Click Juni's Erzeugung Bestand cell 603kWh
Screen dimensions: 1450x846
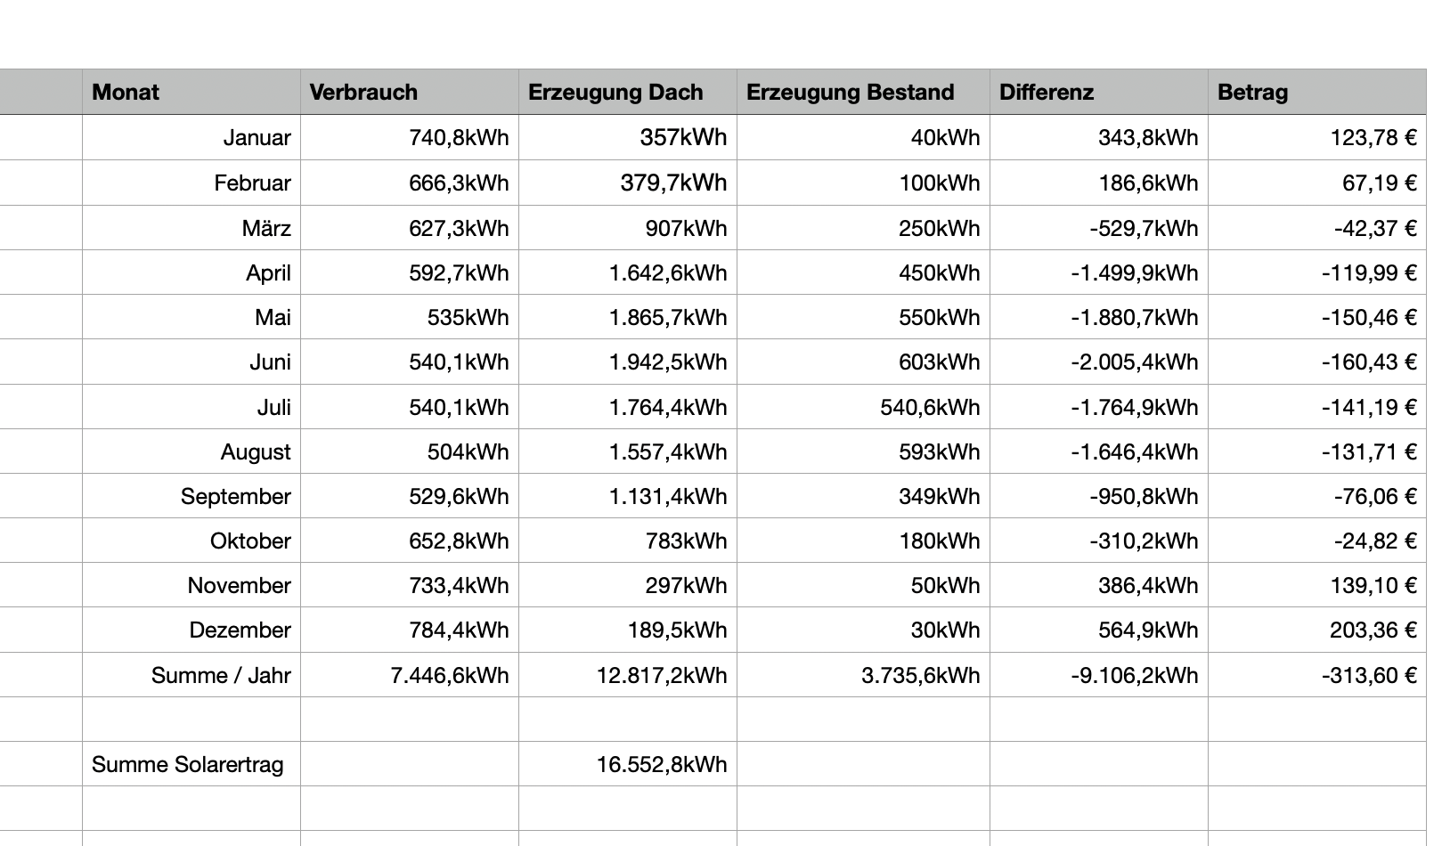tap(862, 362)
